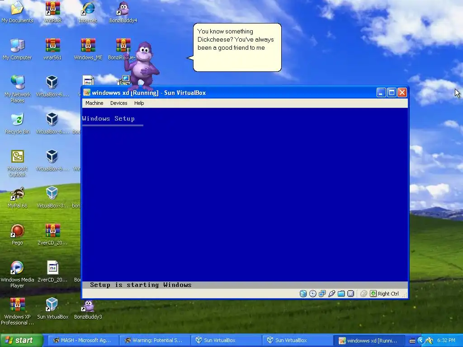Viewport: 463px width, 347px height.
Task: Open the Windows Start menu
Action: (x=22, y=340)
